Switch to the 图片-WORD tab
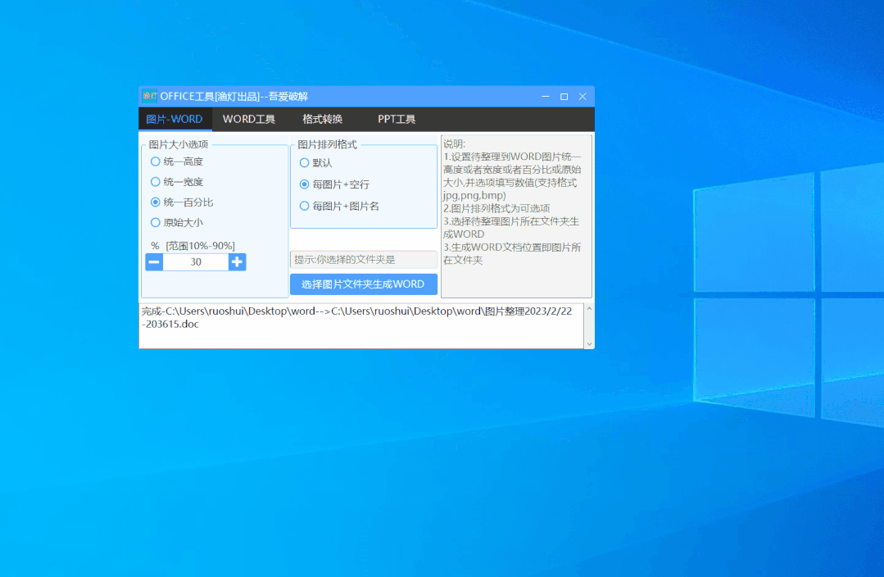The image size is (884, 577). pyautogui.click(x=175, y=119)
